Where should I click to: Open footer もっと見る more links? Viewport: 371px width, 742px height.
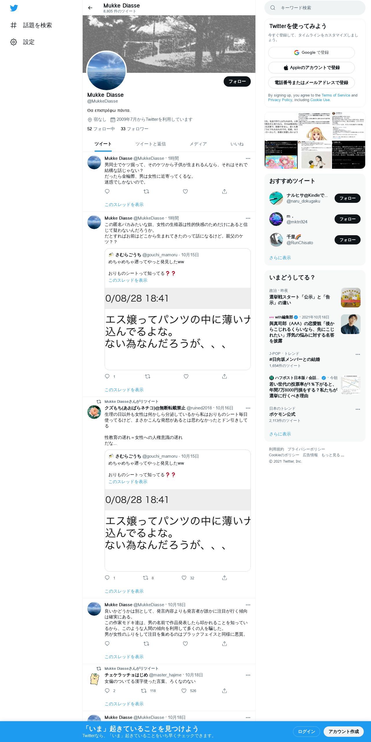(x=333, y=455)
